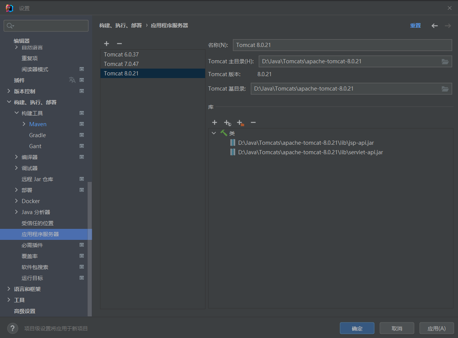Image resolution: width=458 pixels, height=338 pixels.
Task: Navigate forward with right arrow
Action: point(448,26)
